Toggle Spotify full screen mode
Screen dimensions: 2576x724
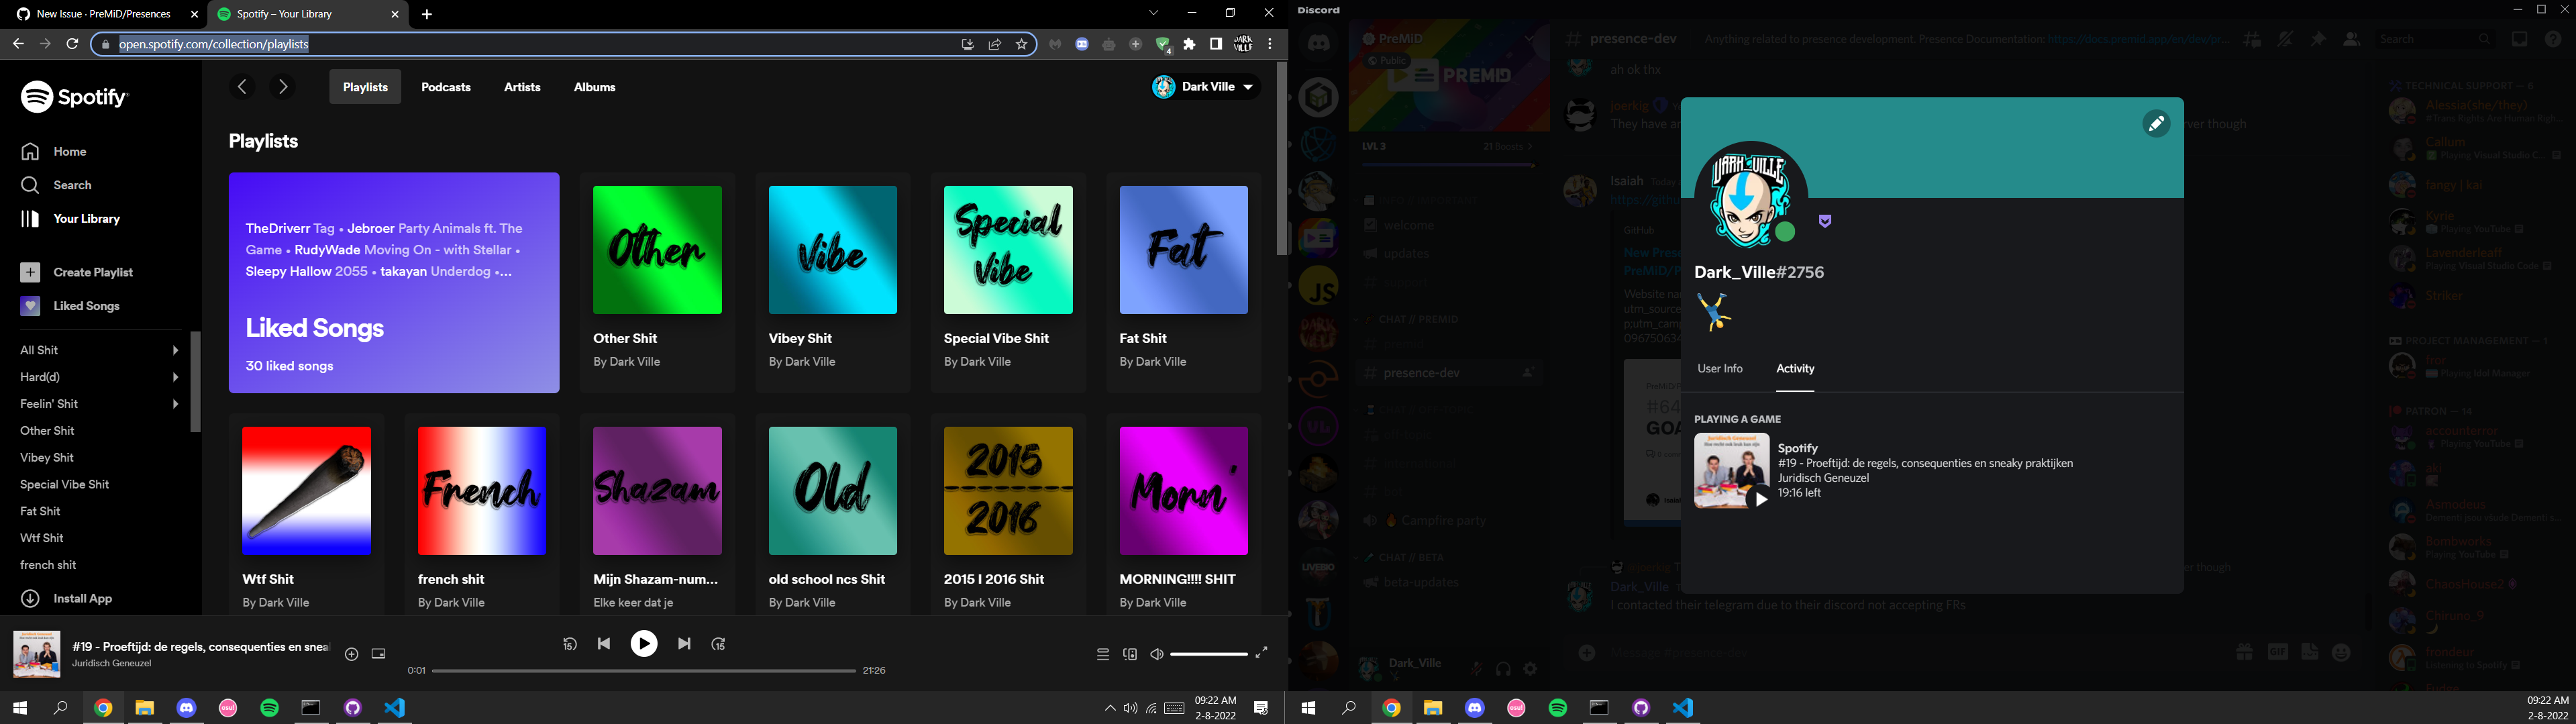(1262, 653)
